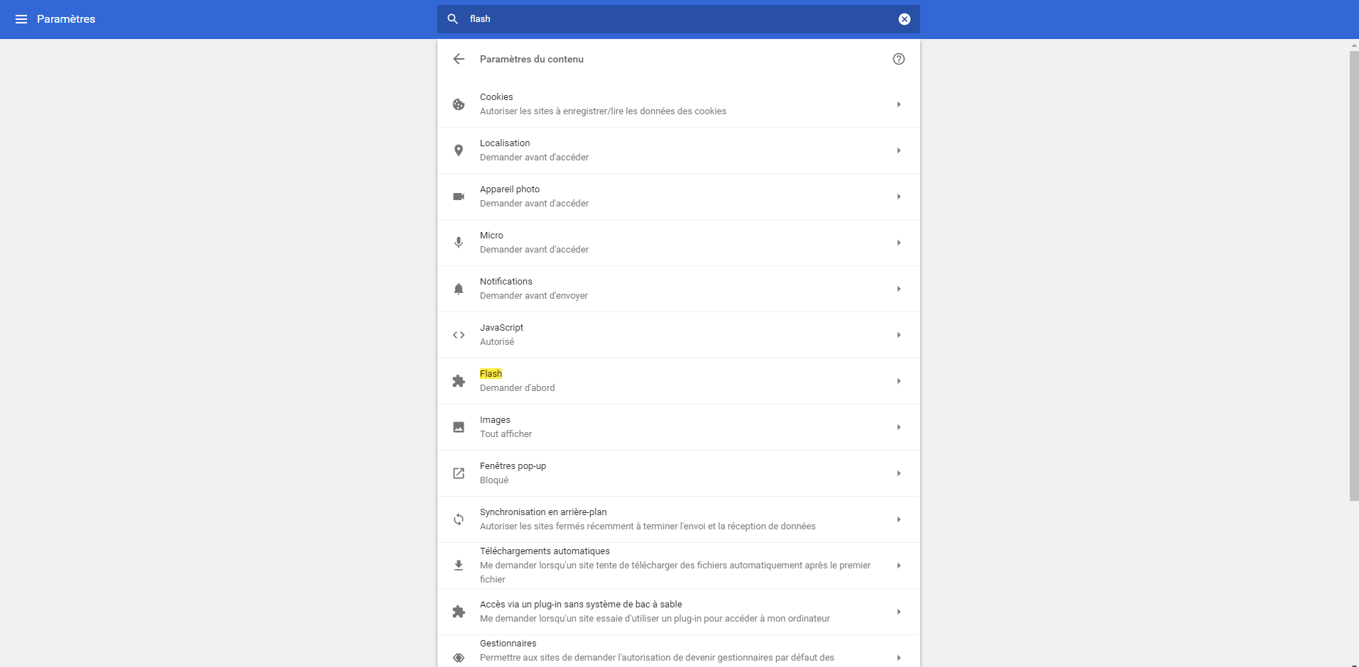Expand the Appareil photo row arrow
The height and width of the screenshot is (667, 1359).
pos(898,197)
